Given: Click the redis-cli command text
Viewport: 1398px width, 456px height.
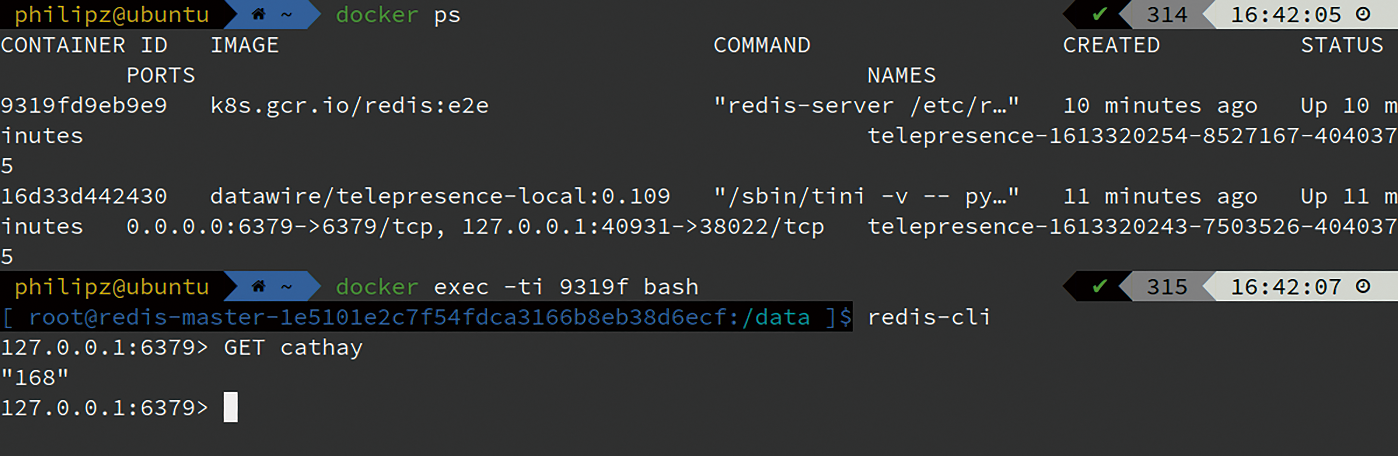Looking at the screenshot, I should [929, 317].
